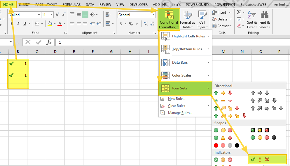Toggle Underline formatting
This screenshot has width=290, height=166.
[x=25, y=24]
